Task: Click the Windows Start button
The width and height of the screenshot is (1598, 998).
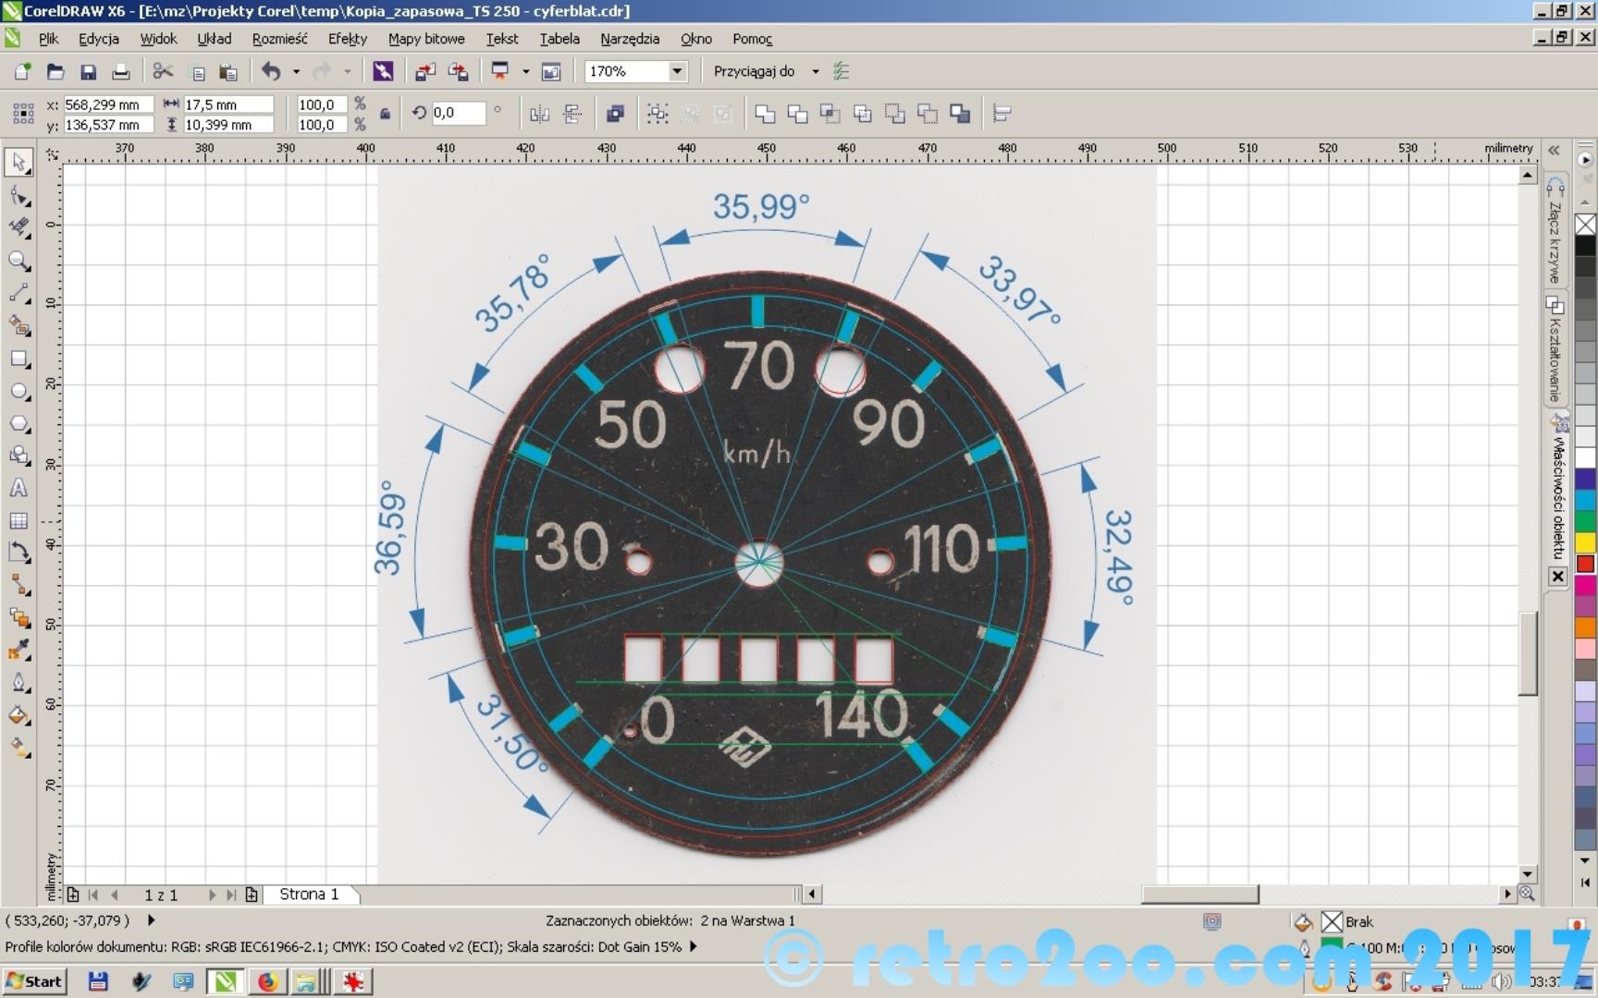Action: [x=34, y=981]
